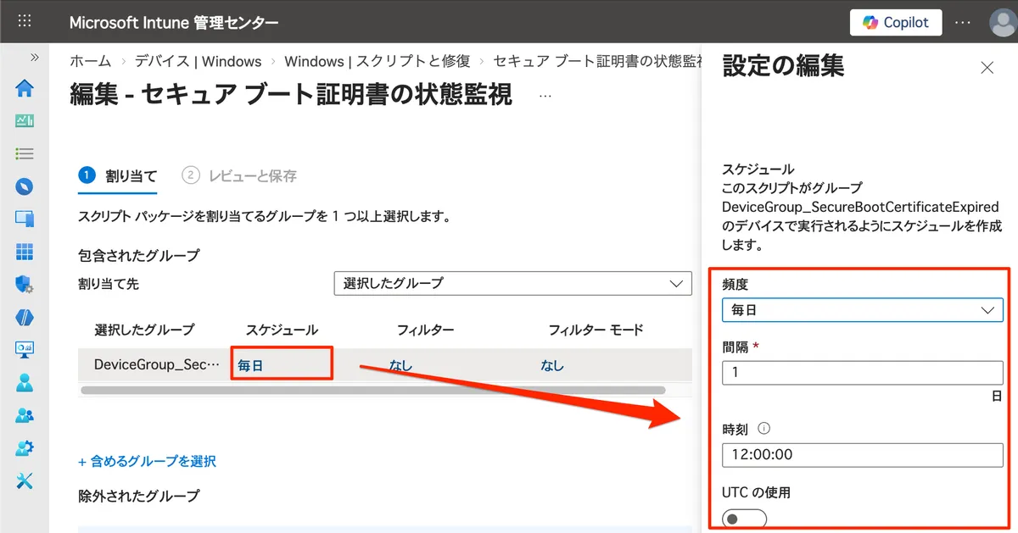
Task: Click なし under フィルター column
Action: coord(400,365)
